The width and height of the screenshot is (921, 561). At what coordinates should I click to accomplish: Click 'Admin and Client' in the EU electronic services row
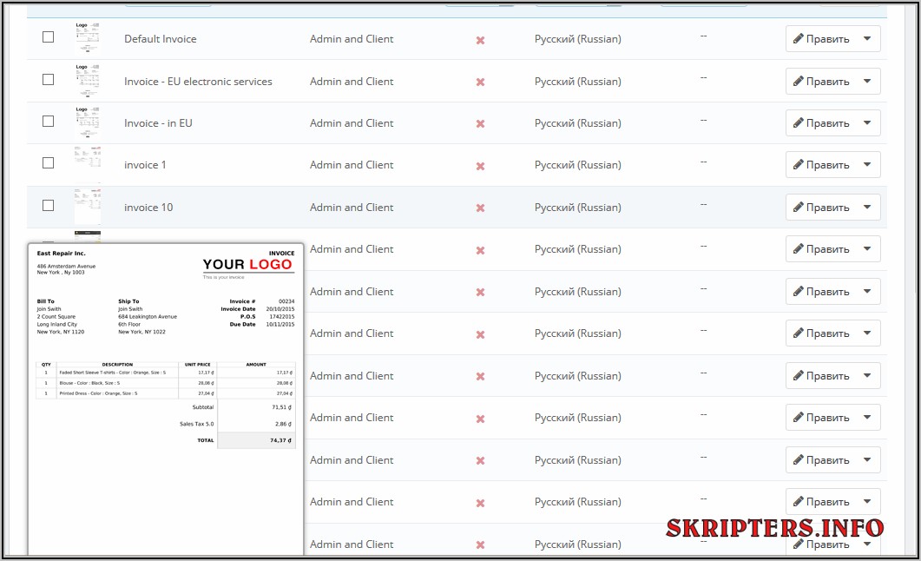(x=352, y=81)
